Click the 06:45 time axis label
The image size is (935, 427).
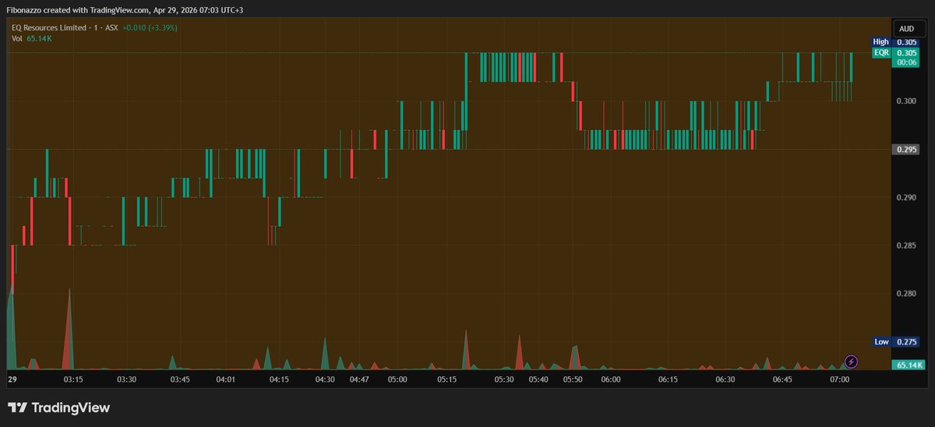click(x=782, y=379)
